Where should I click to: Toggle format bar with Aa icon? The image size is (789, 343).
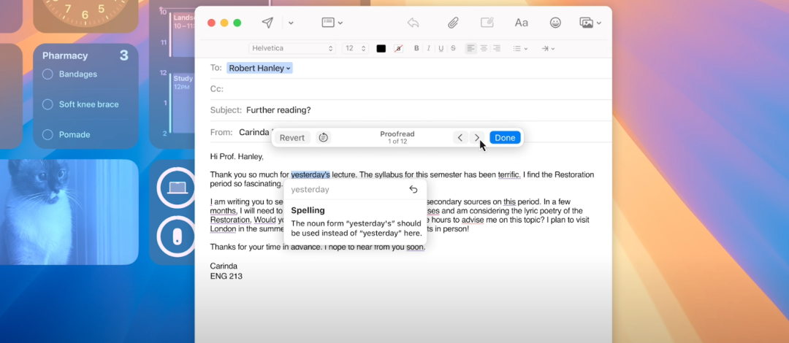521,23
